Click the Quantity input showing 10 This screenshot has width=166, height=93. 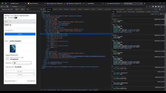tap(22, 63)
